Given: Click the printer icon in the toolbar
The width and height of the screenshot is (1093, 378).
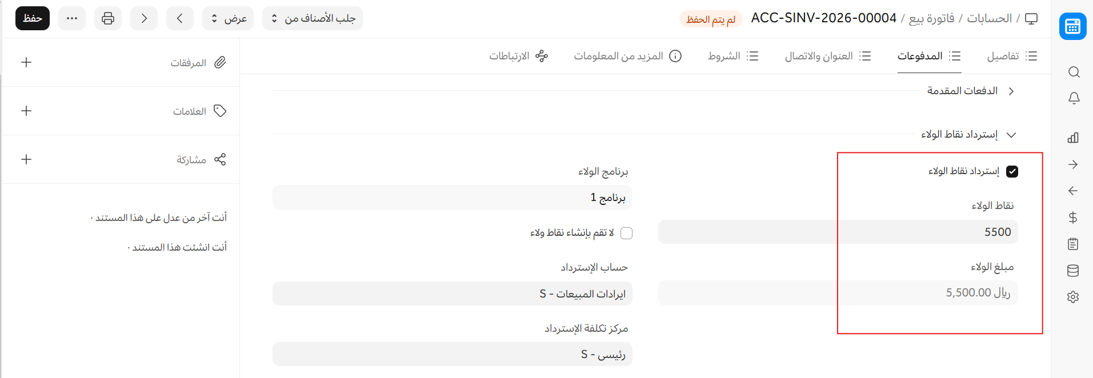Looking at the screenshot, I should point(108,18).
